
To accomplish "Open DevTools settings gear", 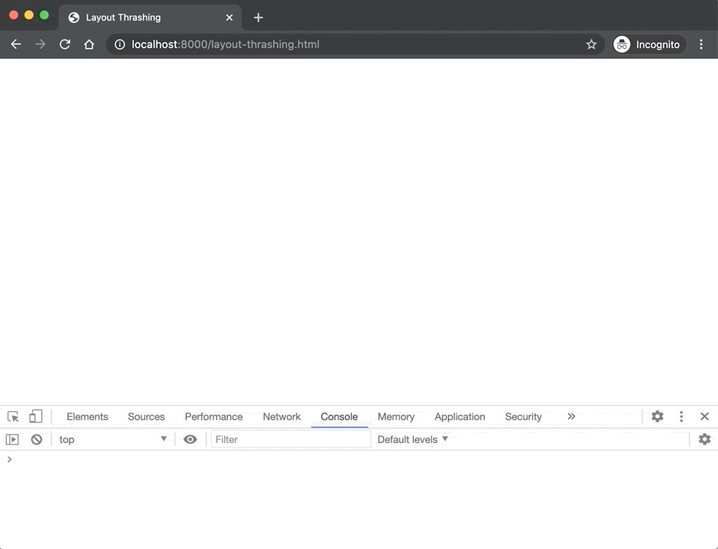I will (658, 416).
